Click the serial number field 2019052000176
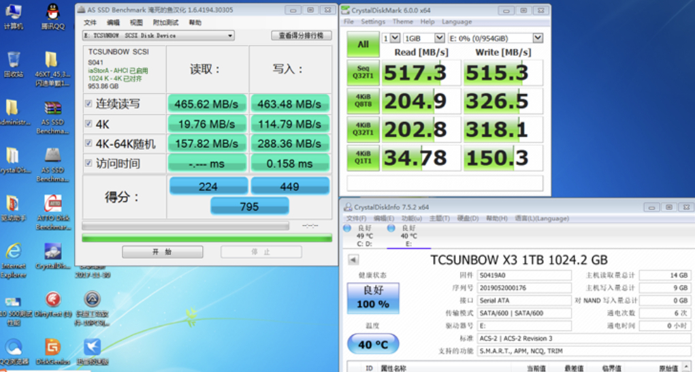 coord(524,288)
